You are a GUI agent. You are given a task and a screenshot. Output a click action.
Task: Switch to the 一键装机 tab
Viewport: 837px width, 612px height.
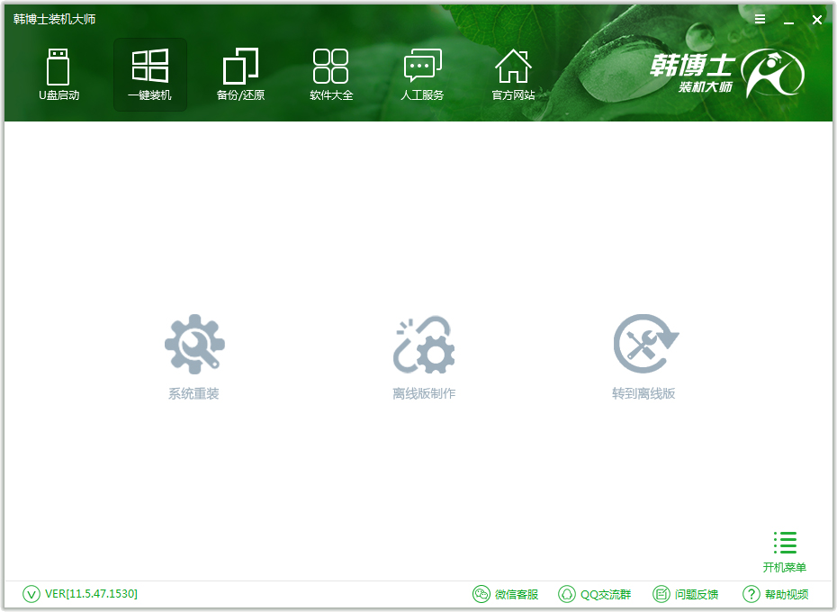(x=149, y=74)
